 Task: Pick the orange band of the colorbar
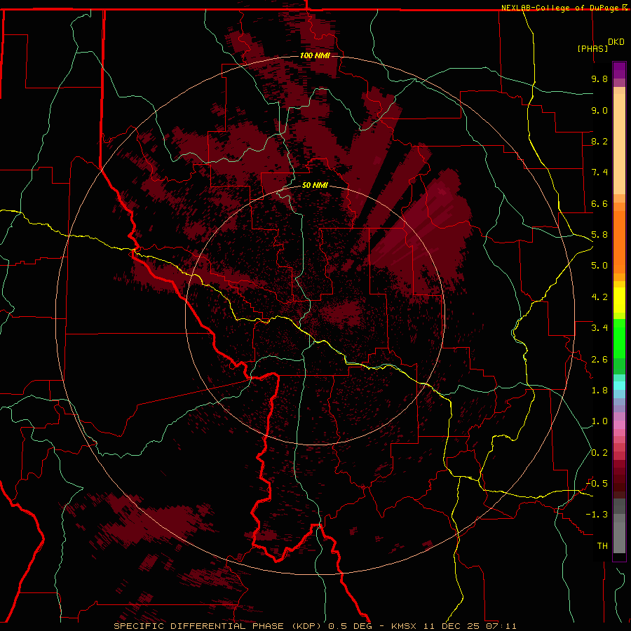(x=619, y=243)
